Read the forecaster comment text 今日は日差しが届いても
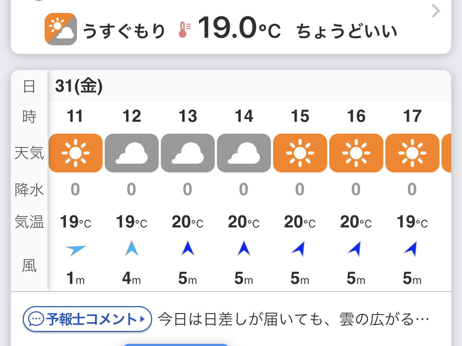This screenshot has width=462, height=346. [293, 319]
